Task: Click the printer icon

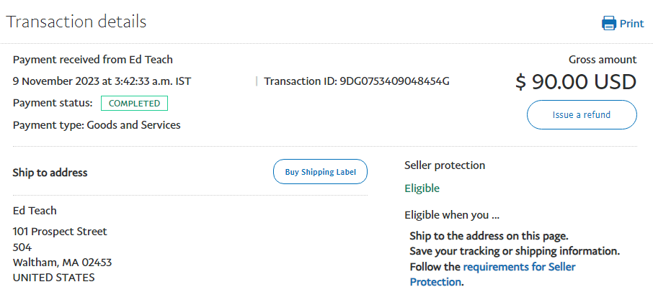Action: pyautogui.click(x=609, y=23)
